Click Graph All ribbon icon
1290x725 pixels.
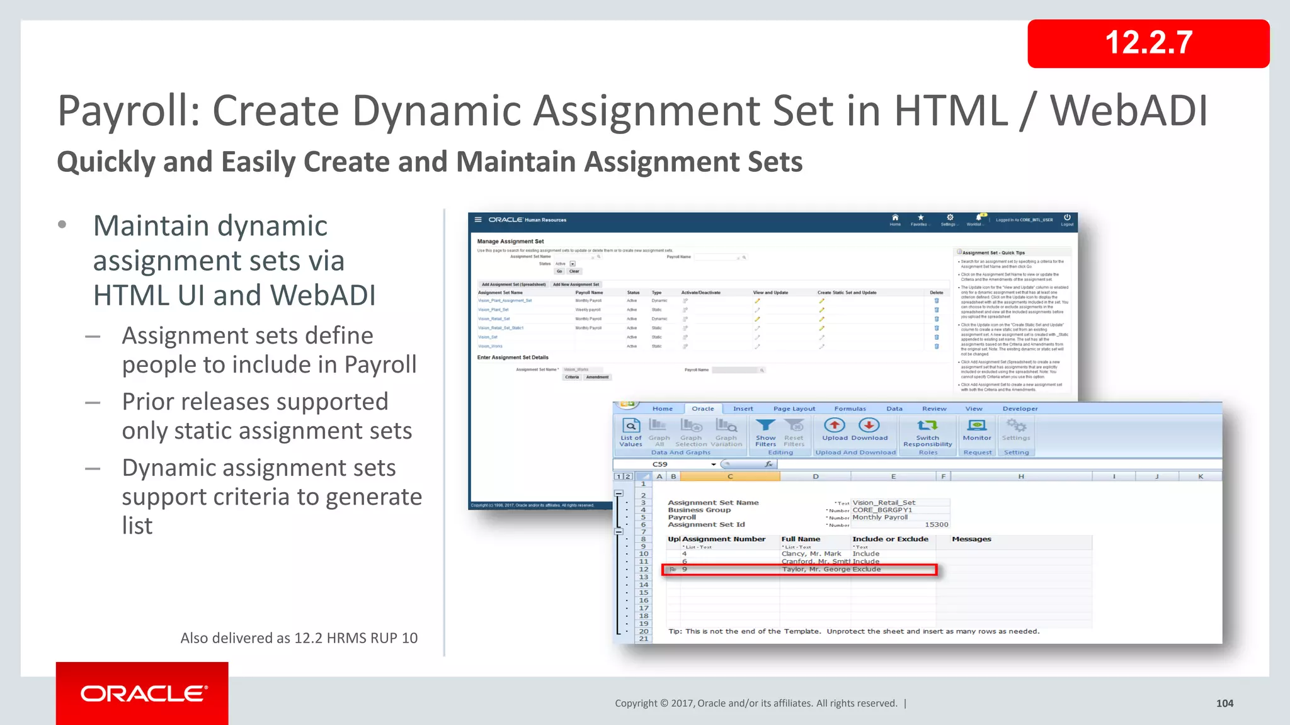[x=658, y=425]
